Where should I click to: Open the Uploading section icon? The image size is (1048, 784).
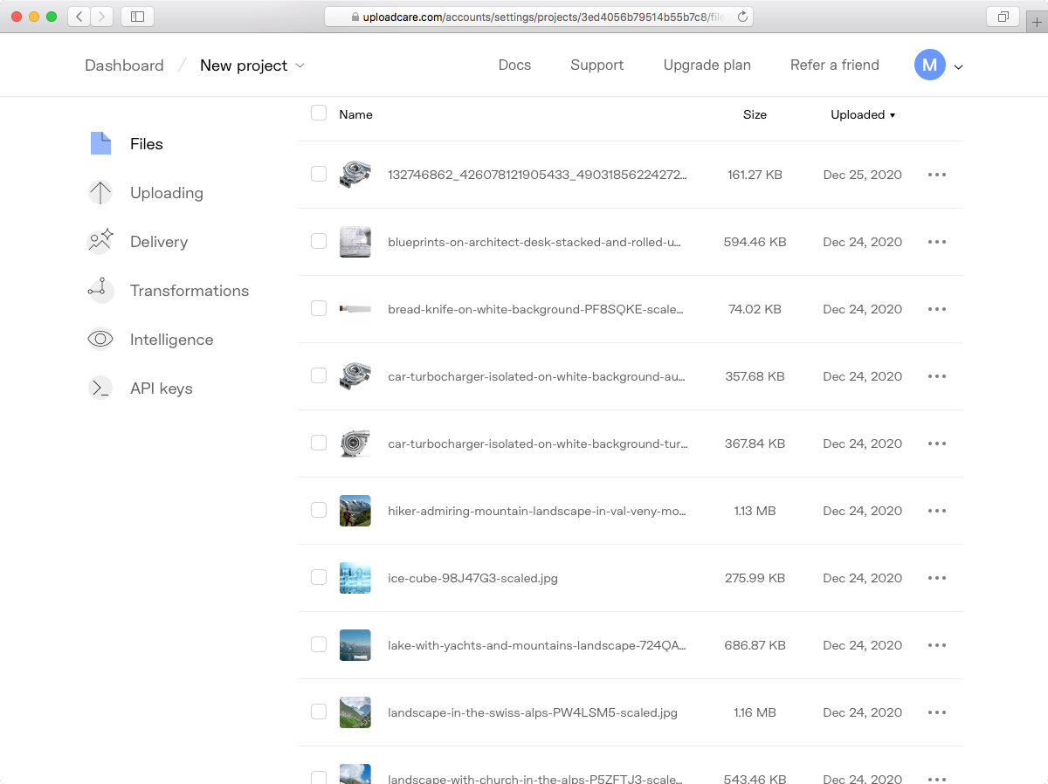(100, 193)
